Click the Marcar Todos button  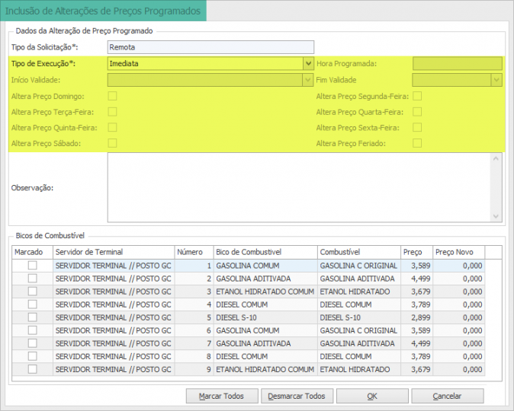pyautogui.click(x=222, y=396)
